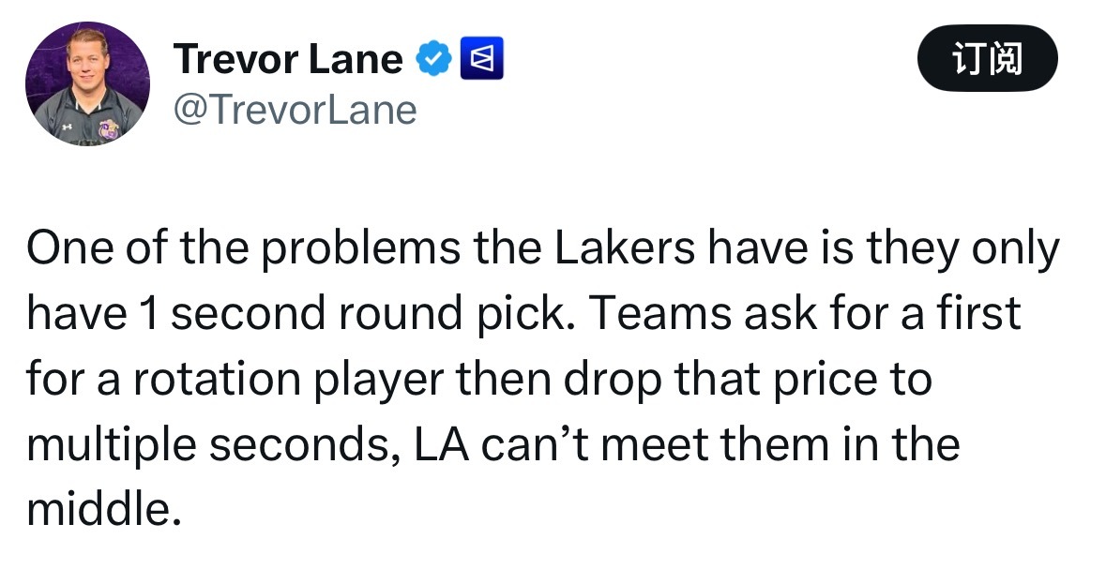Open the @TrevorLane handle link
1106x569 pixels.
(x=295, y=111)
